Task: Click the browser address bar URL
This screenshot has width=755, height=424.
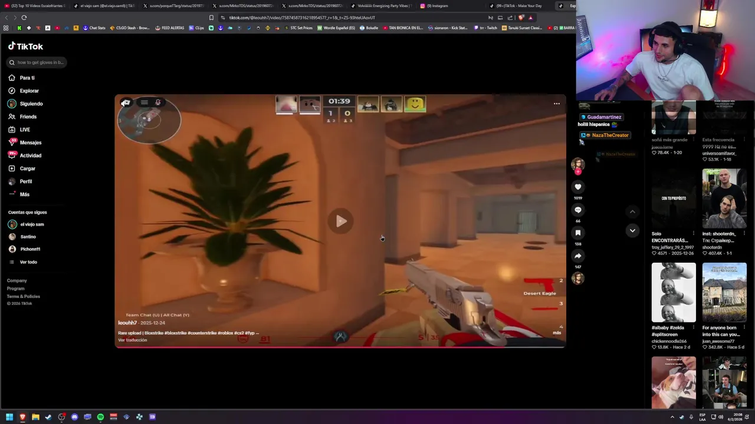Action: [x=302, y=18]
